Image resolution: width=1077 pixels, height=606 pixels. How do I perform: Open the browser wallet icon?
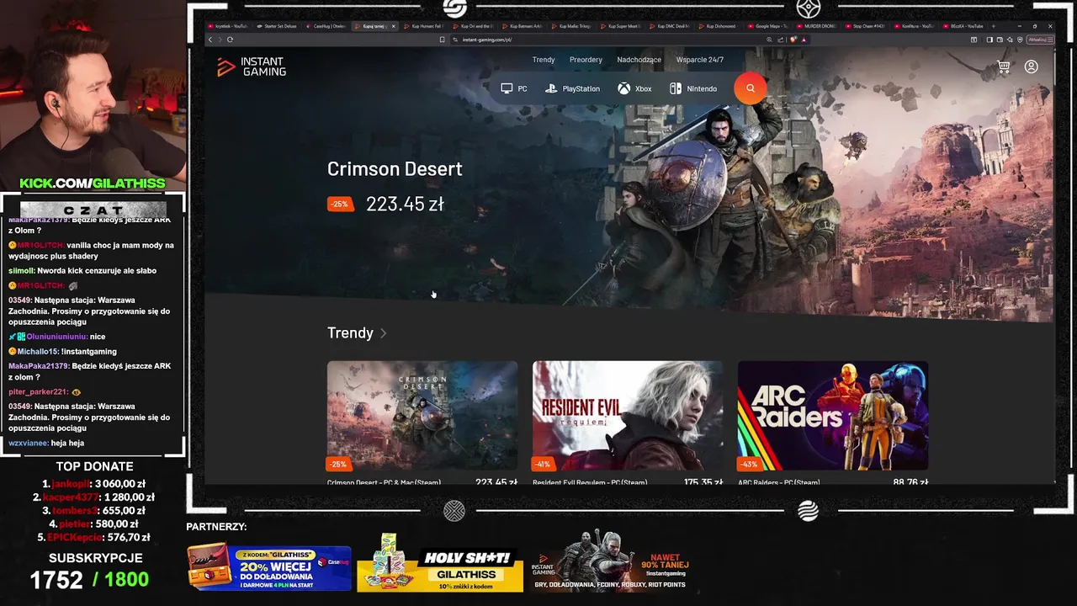pyautogui.click(x=1000, y=40)
